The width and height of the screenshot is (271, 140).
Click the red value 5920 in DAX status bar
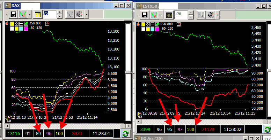click(76, 133)
